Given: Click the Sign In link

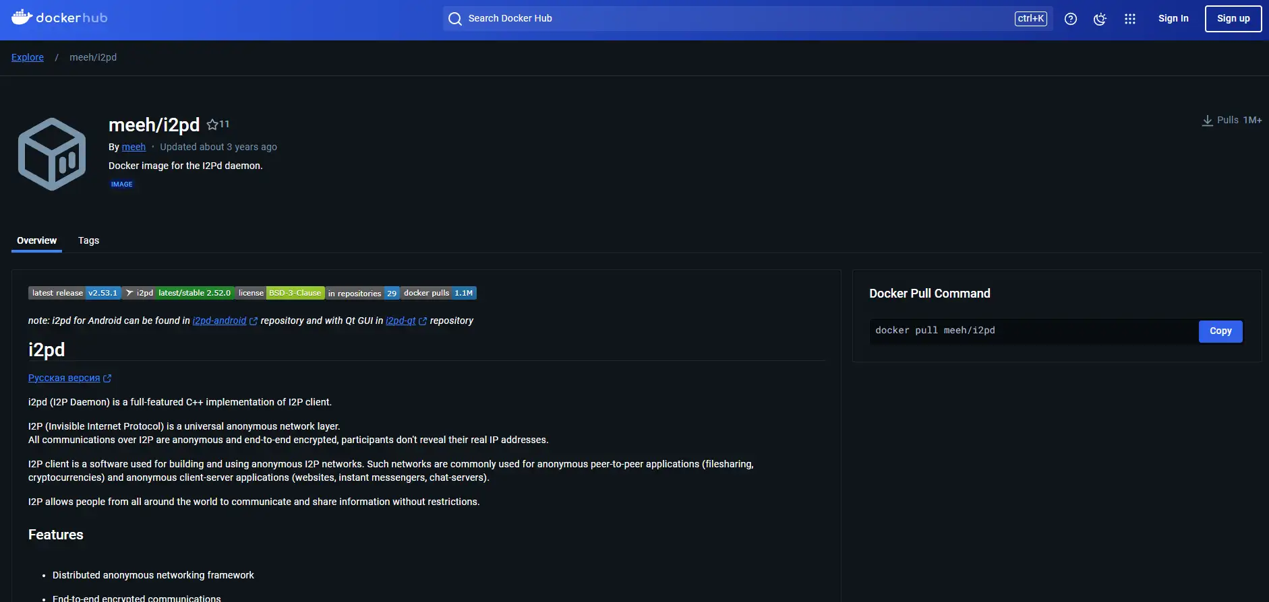Looking at the screenshot, I should pyautogui.click(x=1173, y=19).
